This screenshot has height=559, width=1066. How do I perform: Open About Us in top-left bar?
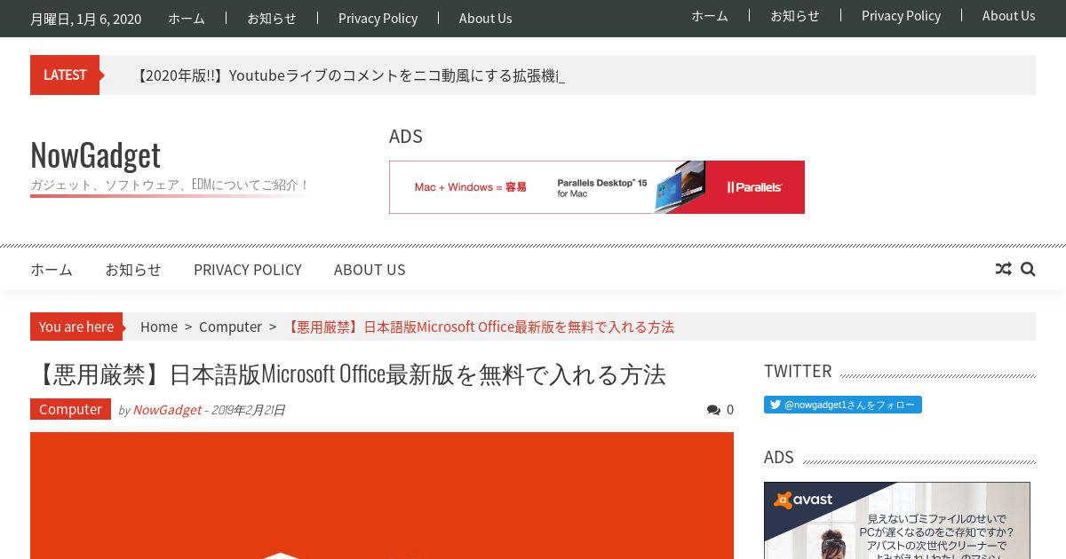click(485, 19)
